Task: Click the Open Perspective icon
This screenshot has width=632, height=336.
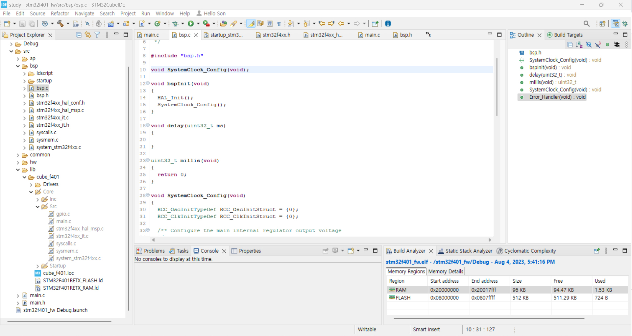Action: 602,24
